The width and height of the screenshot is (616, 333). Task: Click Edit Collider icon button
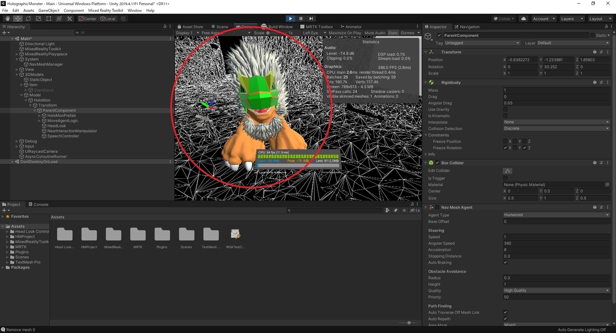point(508,171)
